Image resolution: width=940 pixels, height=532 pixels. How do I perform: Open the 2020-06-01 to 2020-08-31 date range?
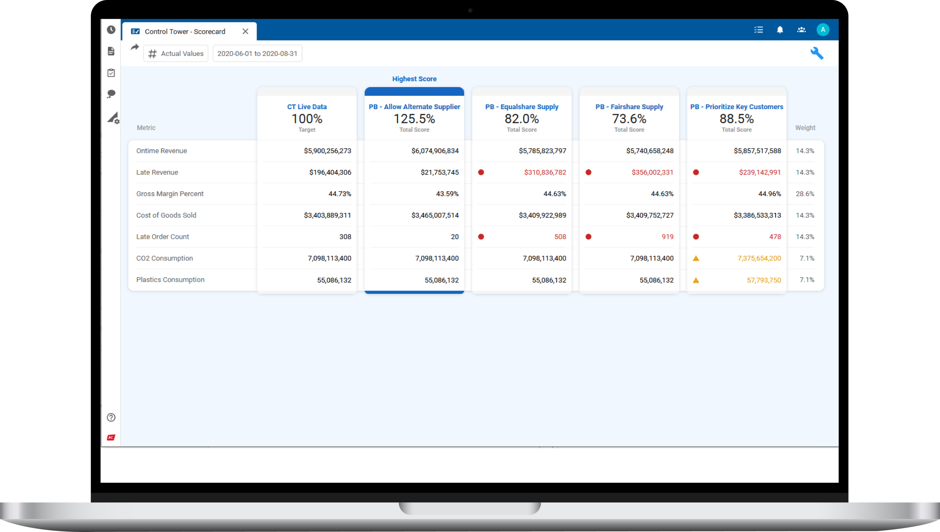pos(257,53)
